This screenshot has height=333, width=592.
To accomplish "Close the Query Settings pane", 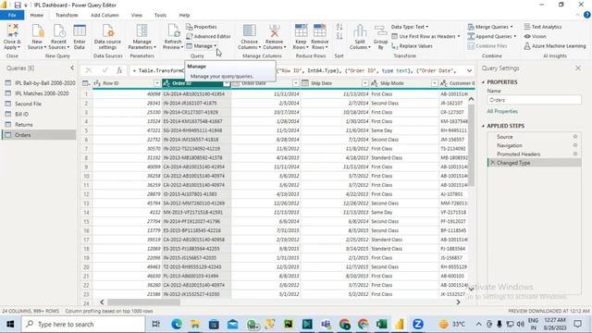I will point(578,68).
